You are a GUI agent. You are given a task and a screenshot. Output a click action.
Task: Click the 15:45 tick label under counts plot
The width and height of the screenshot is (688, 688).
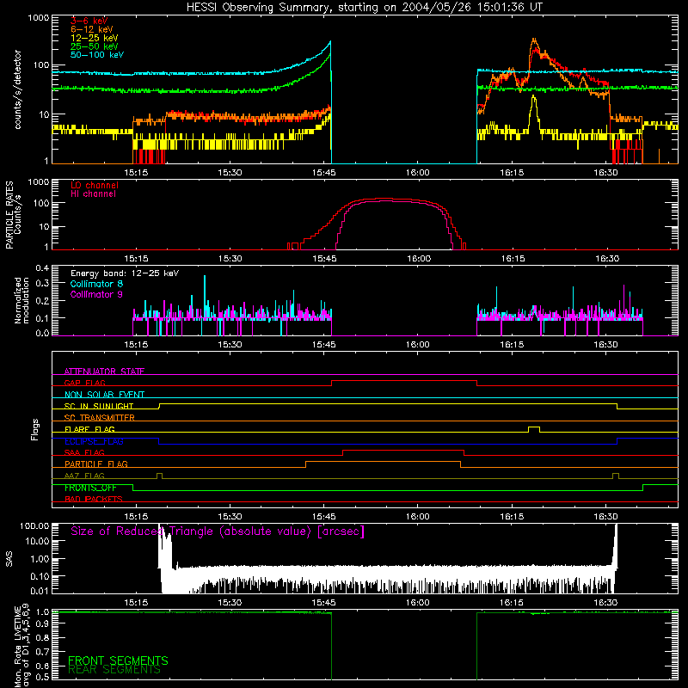tap(324, 173)
